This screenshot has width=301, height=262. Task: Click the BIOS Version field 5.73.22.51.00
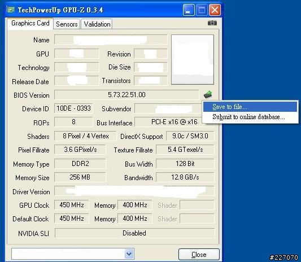click(x=126, y=95)
